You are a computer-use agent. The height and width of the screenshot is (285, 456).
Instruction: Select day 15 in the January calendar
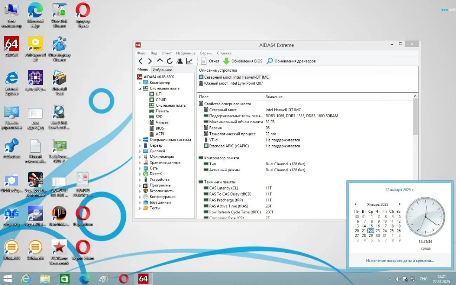click(371, 226)
